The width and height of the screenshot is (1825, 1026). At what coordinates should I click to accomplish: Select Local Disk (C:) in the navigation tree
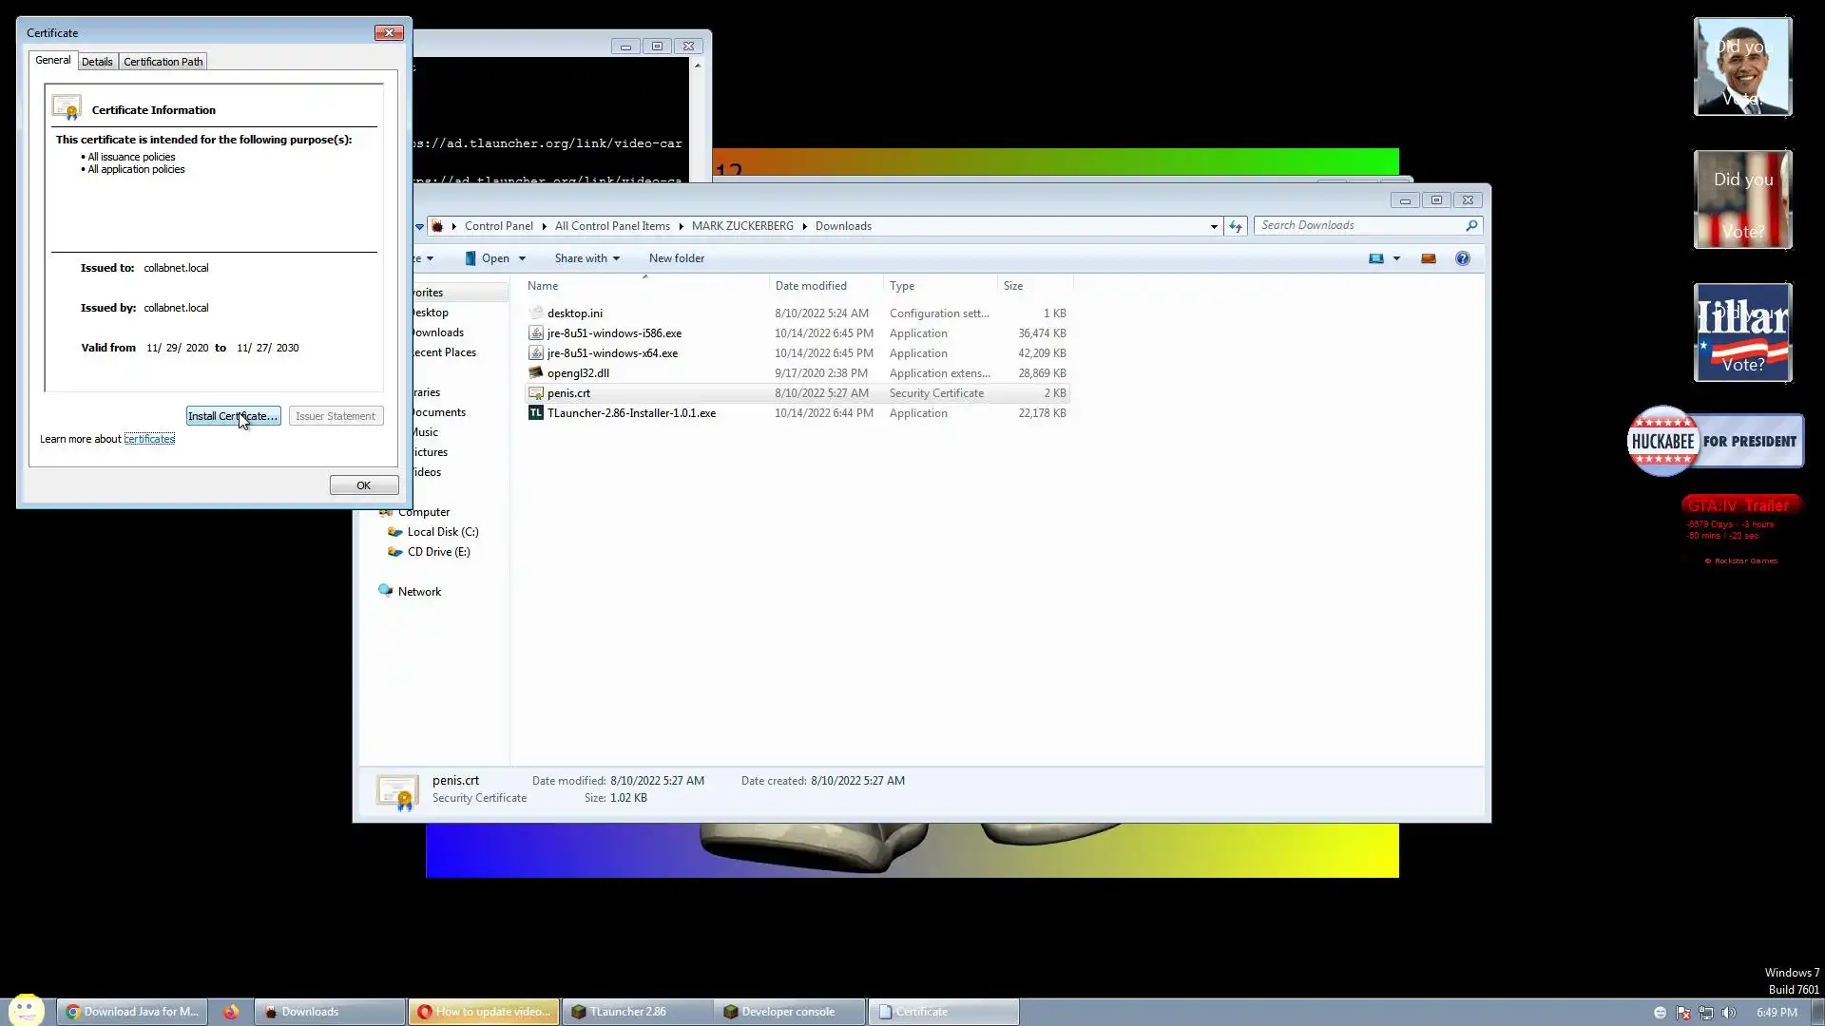[x=442, y=532]
